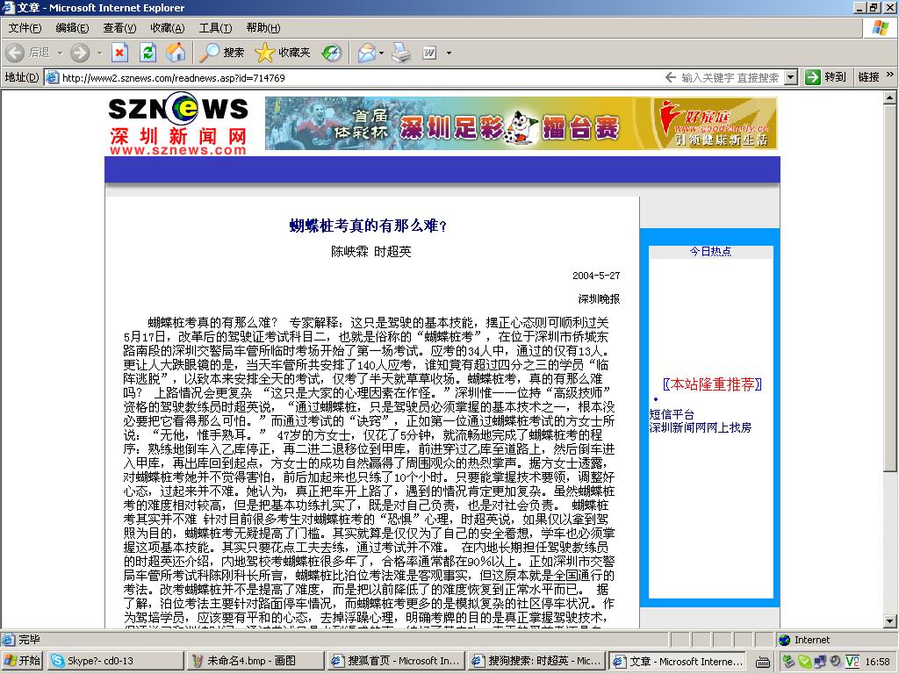
Task: Go to the Home page icon
Action: [176, 53]
